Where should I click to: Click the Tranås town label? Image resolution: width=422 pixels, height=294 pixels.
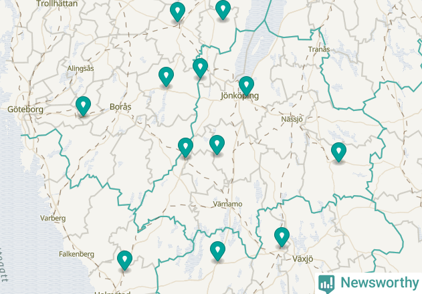(319, 49)
